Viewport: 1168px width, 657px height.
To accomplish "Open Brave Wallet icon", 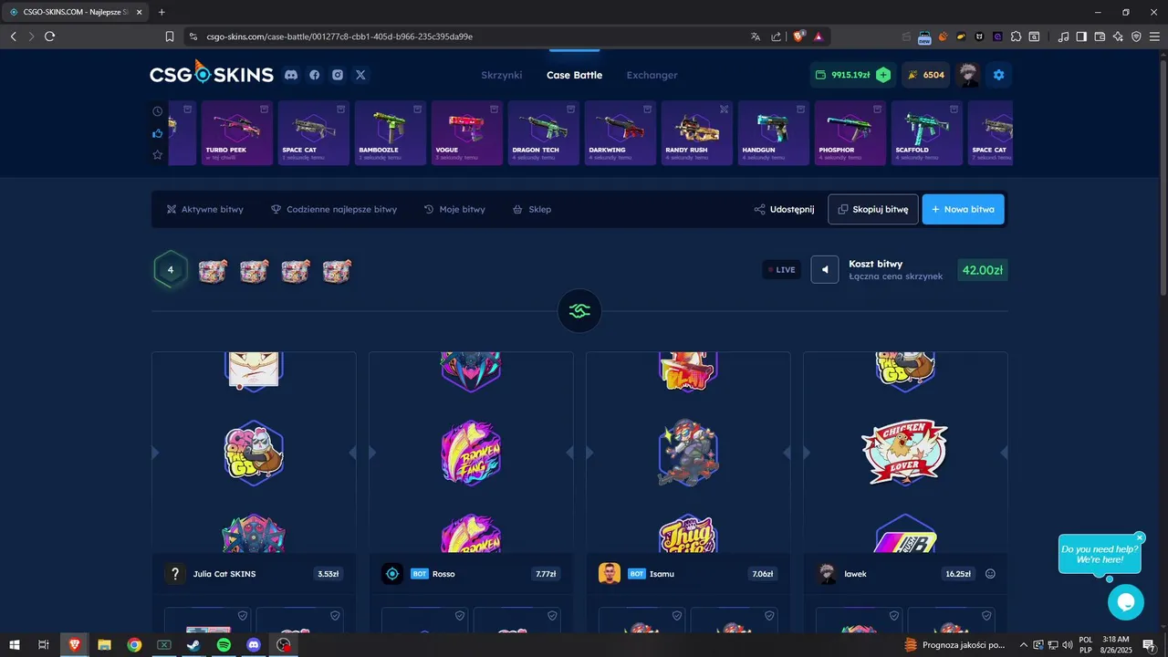I will (x=1100, y=36).
